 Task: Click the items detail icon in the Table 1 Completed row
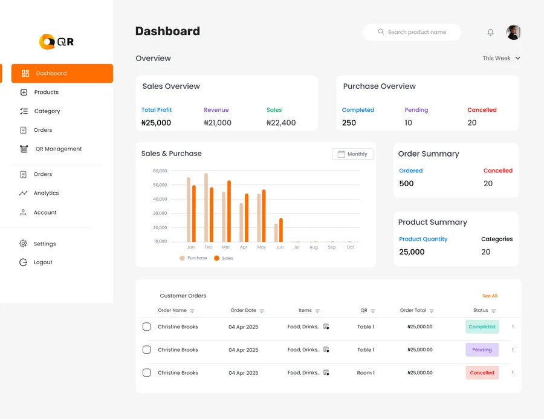[326, 326]
